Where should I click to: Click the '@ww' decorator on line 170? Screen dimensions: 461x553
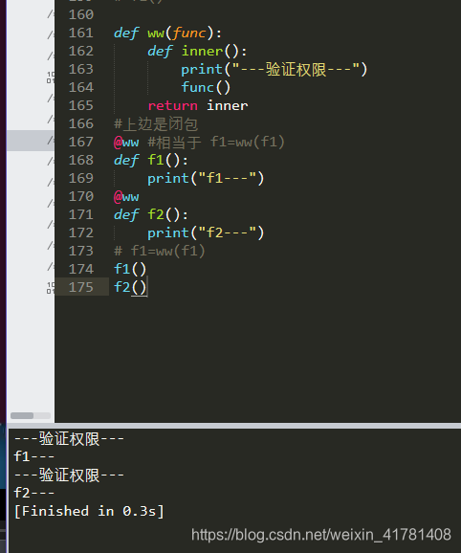point(126,197)
